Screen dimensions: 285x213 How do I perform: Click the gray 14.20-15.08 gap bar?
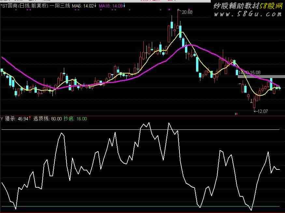pos(254,76)
